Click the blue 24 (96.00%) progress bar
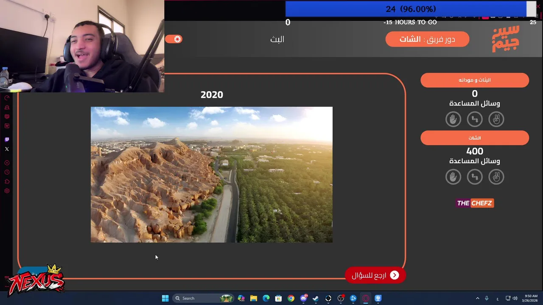Viewport: 543px width, 305px height. pos(406,9)
